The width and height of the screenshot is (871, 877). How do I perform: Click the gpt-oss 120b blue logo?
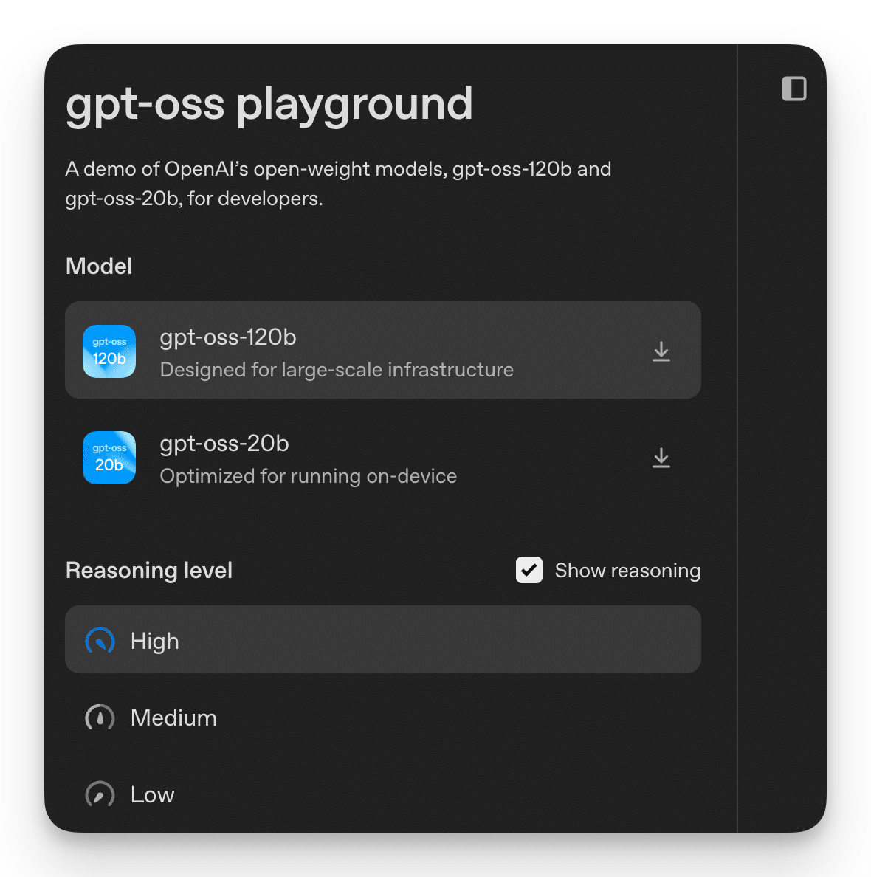pyautogui.click(x=109, y=351)
